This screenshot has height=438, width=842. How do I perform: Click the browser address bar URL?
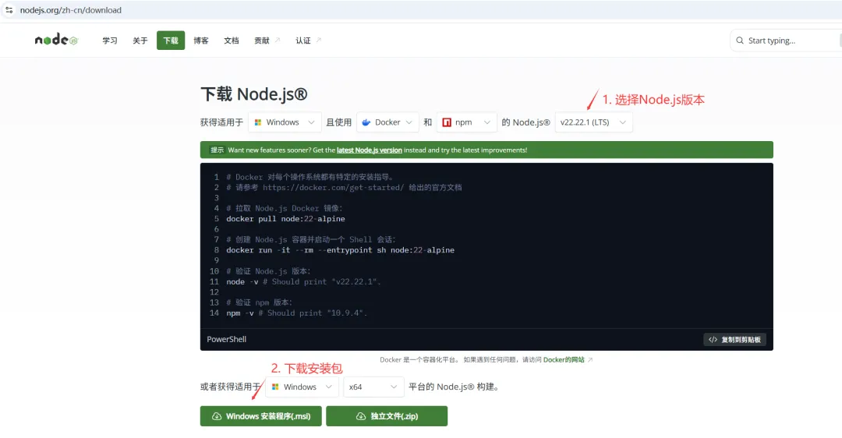[71, 9]
